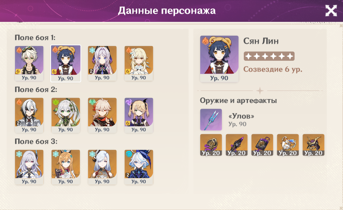The image size is (343, 210).
Task: Open the «Улов» polearm weapon icon
Action: tap(211, 119)
